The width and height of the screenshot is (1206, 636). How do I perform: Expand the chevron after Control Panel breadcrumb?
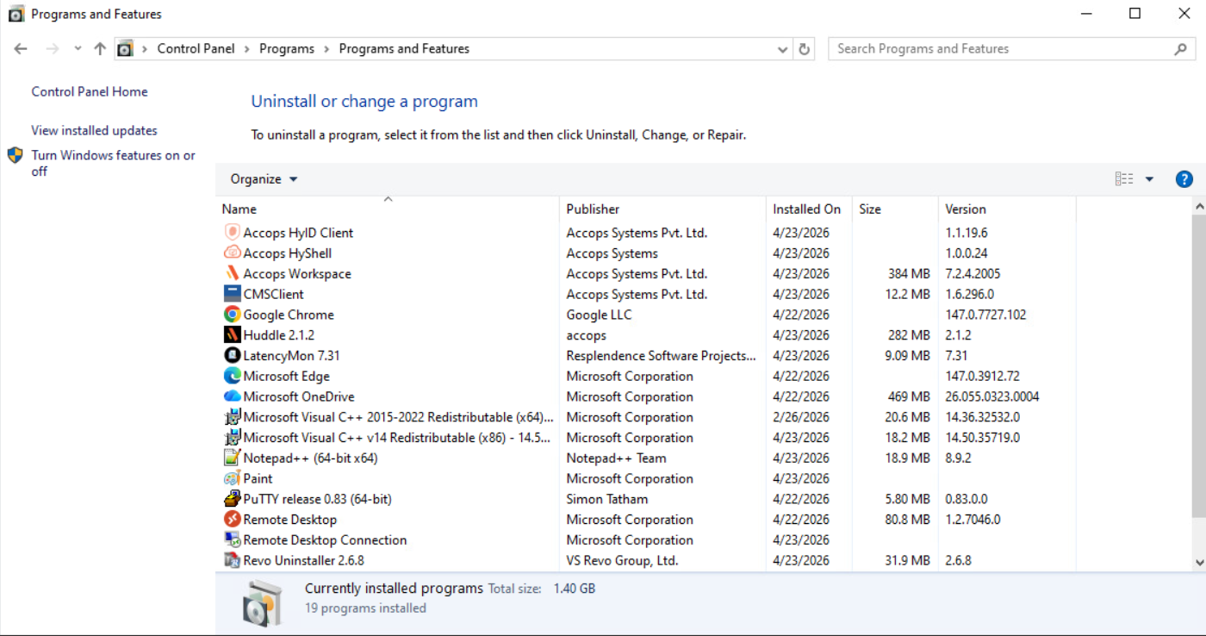(x=247, y=49)
